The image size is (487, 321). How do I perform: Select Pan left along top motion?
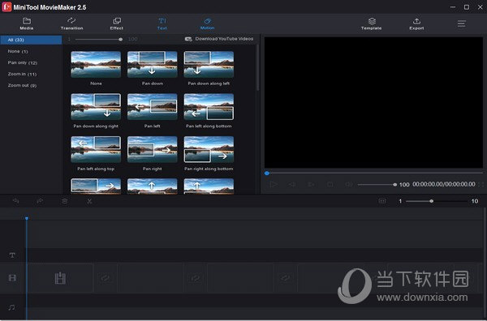(96, 149)
